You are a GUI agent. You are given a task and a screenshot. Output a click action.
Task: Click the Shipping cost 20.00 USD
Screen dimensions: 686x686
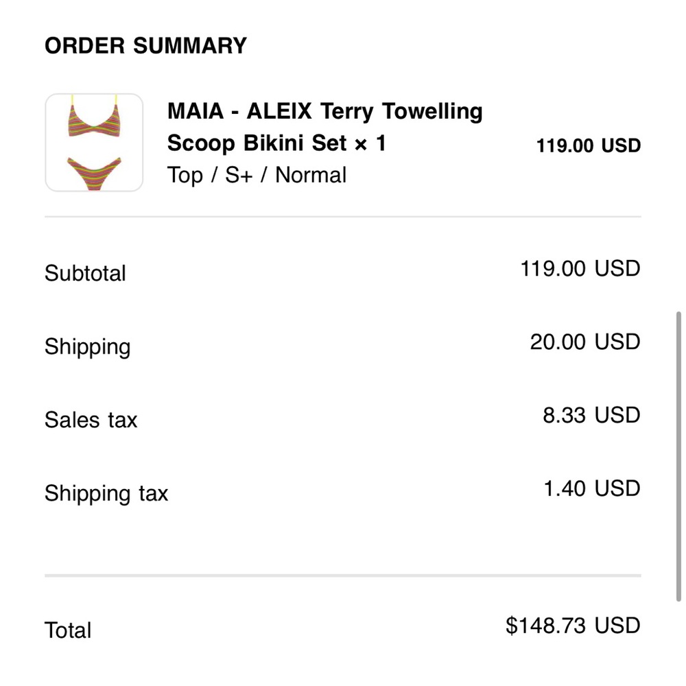coord(584,342)
